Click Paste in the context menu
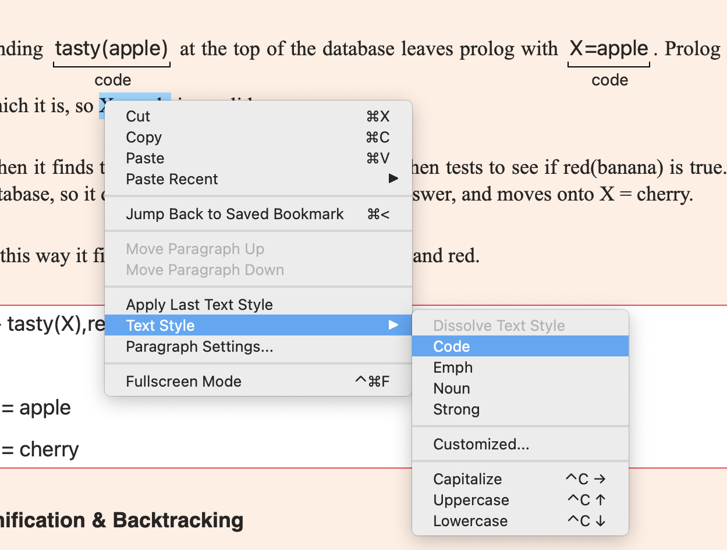 click(x=144, y=158)
